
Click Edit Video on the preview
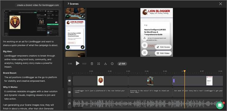tap(163, 53)
